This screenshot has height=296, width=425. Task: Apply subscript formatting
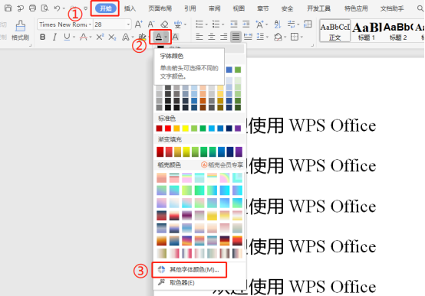point(112,37)
